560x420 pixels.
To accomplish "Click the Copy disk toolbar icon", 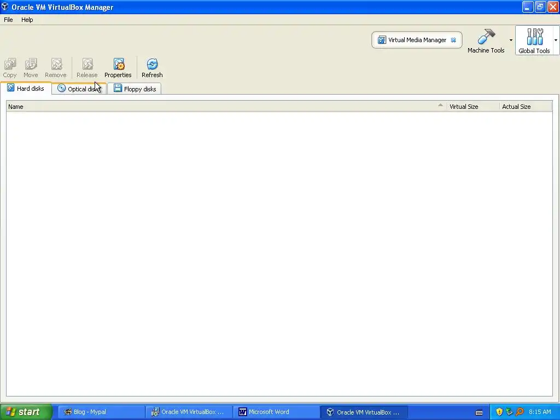I will coord(10,68).
